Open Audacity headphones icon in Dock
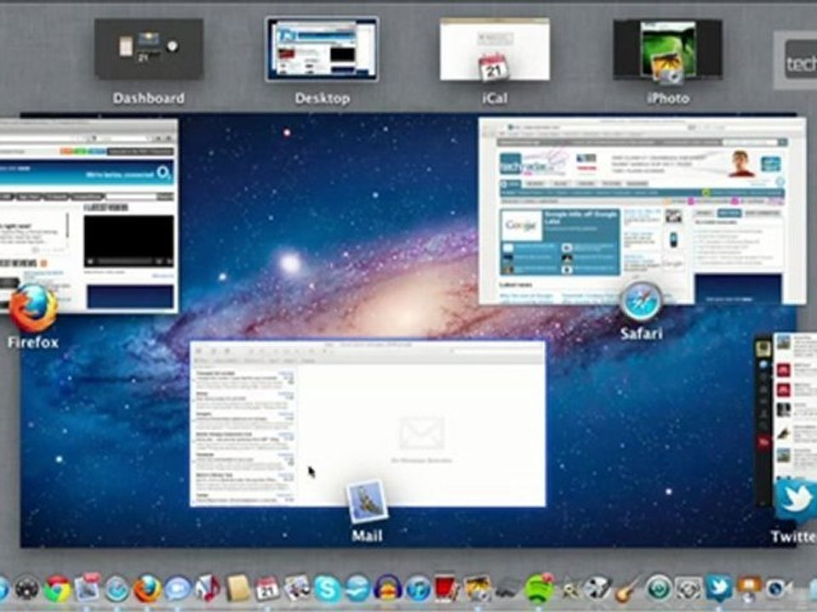Viewport: 817px width, 612px height. pyautogui.click(x=388, y=588)
